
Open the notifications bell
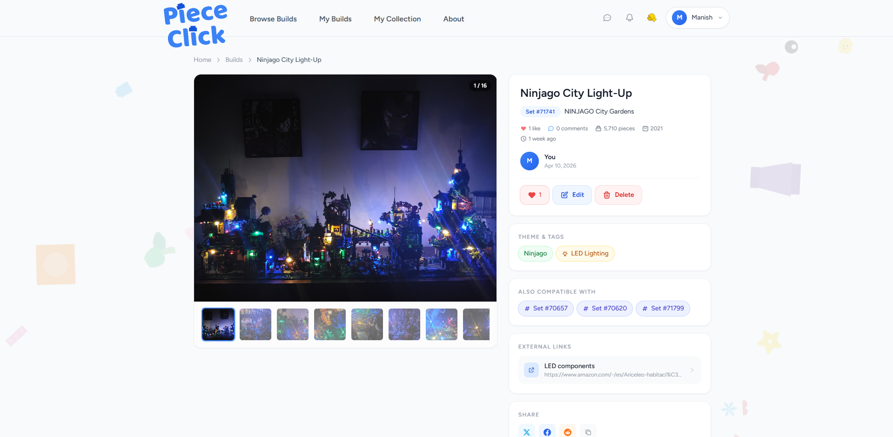click(x=629, y=18)
